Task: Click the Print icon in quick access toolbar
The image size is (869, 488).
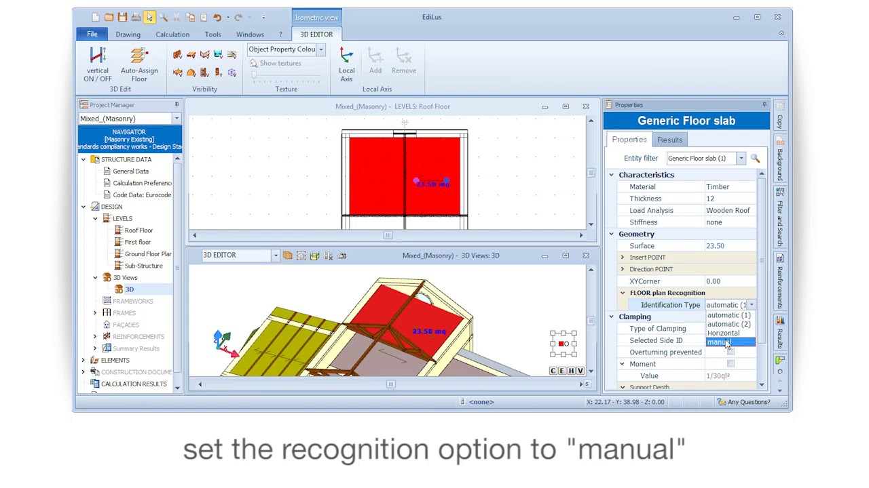Action: pyautogui.click(x=136, y=17)
